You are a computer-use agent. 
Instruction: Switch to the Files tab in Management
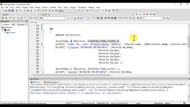click(x=13, y=25)
